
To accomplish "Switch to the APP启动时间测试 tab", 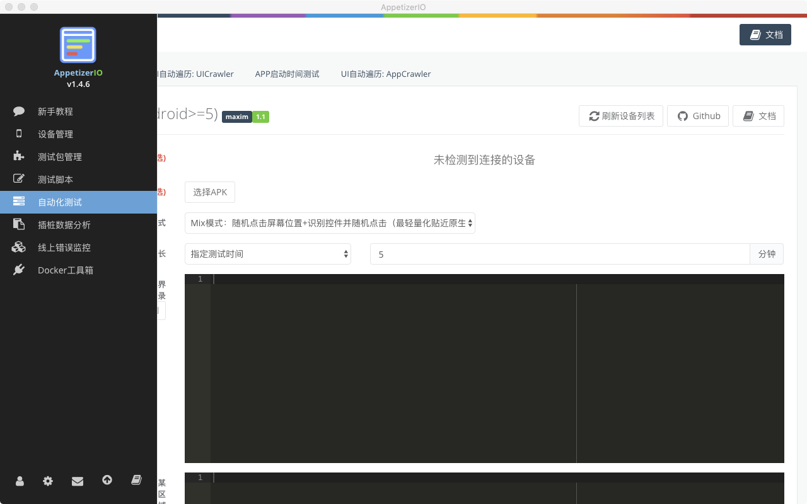I will pyautogui.click(x=287, y=74).
